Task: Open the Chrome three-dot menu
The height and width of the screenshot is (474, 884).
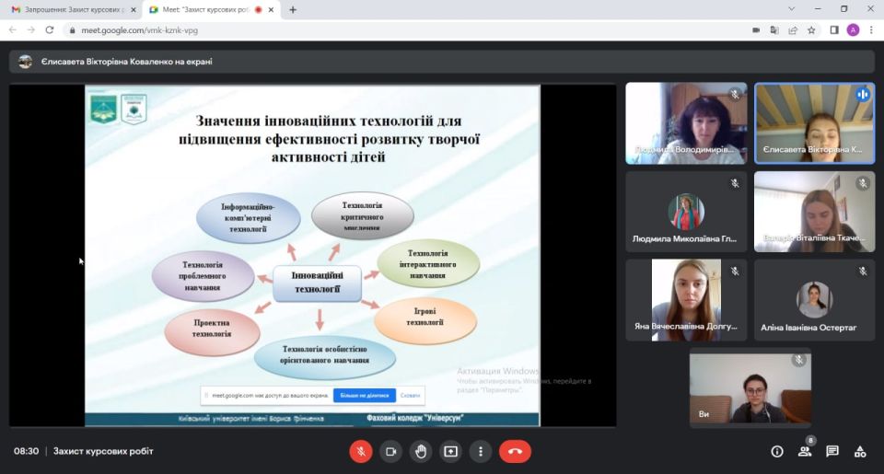Action: pos(871,30)
